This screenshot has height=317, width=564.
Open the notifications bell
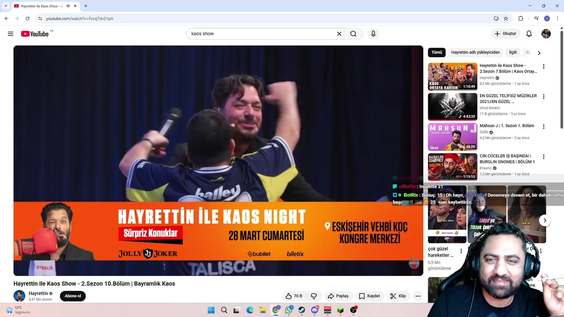tap(529, 34)
